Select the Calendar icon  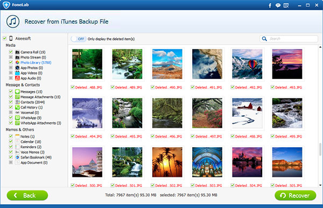pos(17,141)
